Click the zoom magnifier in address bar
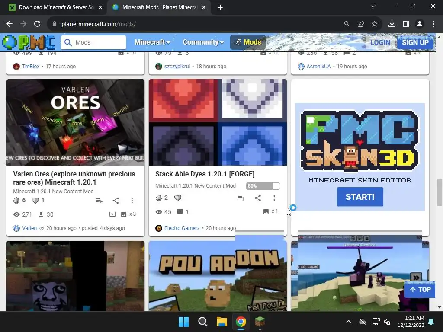The image size is (443, 332). click(347, 24)
